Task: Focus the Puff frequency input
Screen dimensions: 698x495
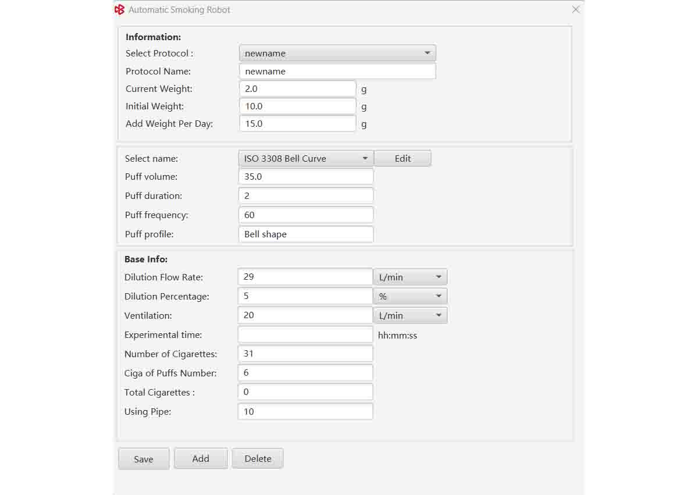Action: tap(305, 215)
